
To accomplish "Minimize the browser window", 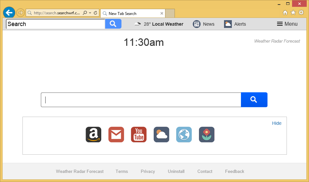I will [279, 4].
